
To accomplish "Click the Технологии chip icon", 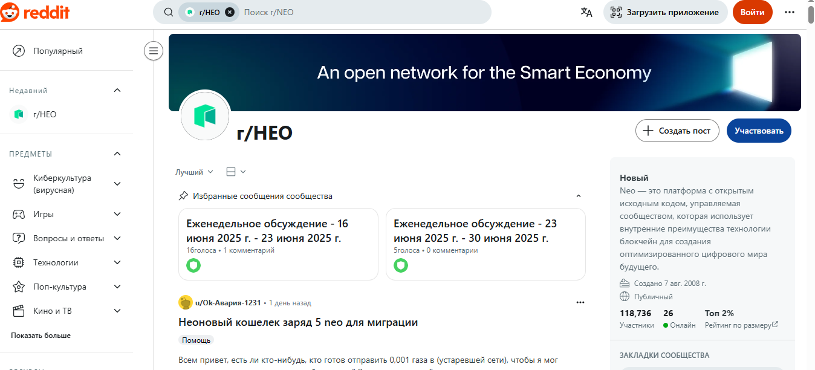I will 19,262.
